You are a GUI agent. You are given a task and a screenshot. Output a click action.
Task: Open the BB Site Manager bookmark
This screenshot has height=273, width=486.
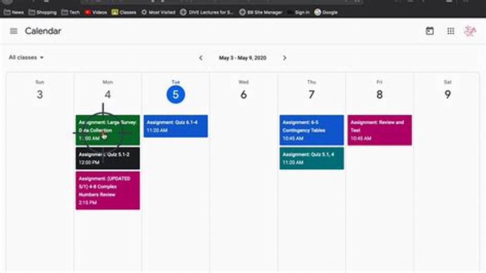point(261,12)
